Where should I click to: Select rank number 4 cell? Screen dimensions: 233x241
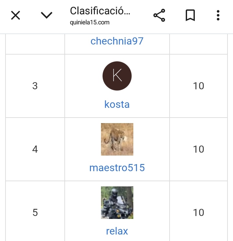coord(35,149)
